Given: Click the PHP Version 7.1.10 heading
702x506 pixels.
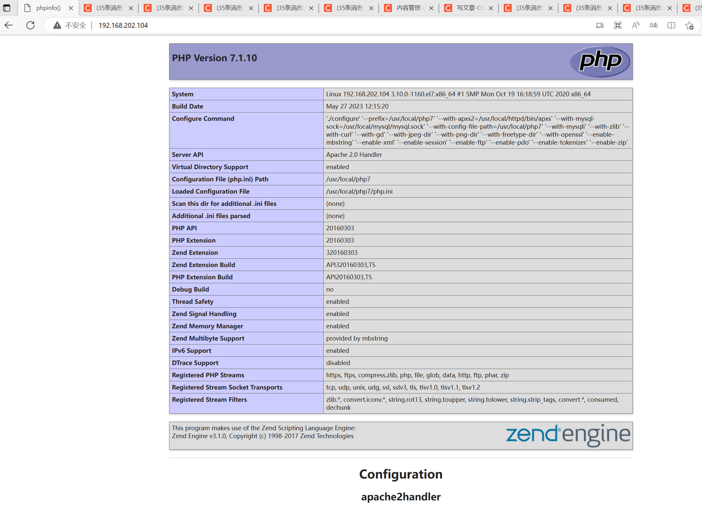Looking at the screenshot, I should pyautogui.click(x=214, y=58).
